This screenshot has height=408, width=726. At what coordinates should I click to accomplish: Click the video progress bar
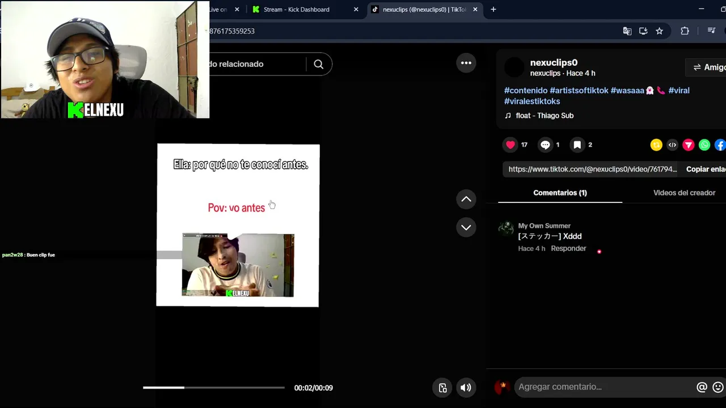point(214,388)
